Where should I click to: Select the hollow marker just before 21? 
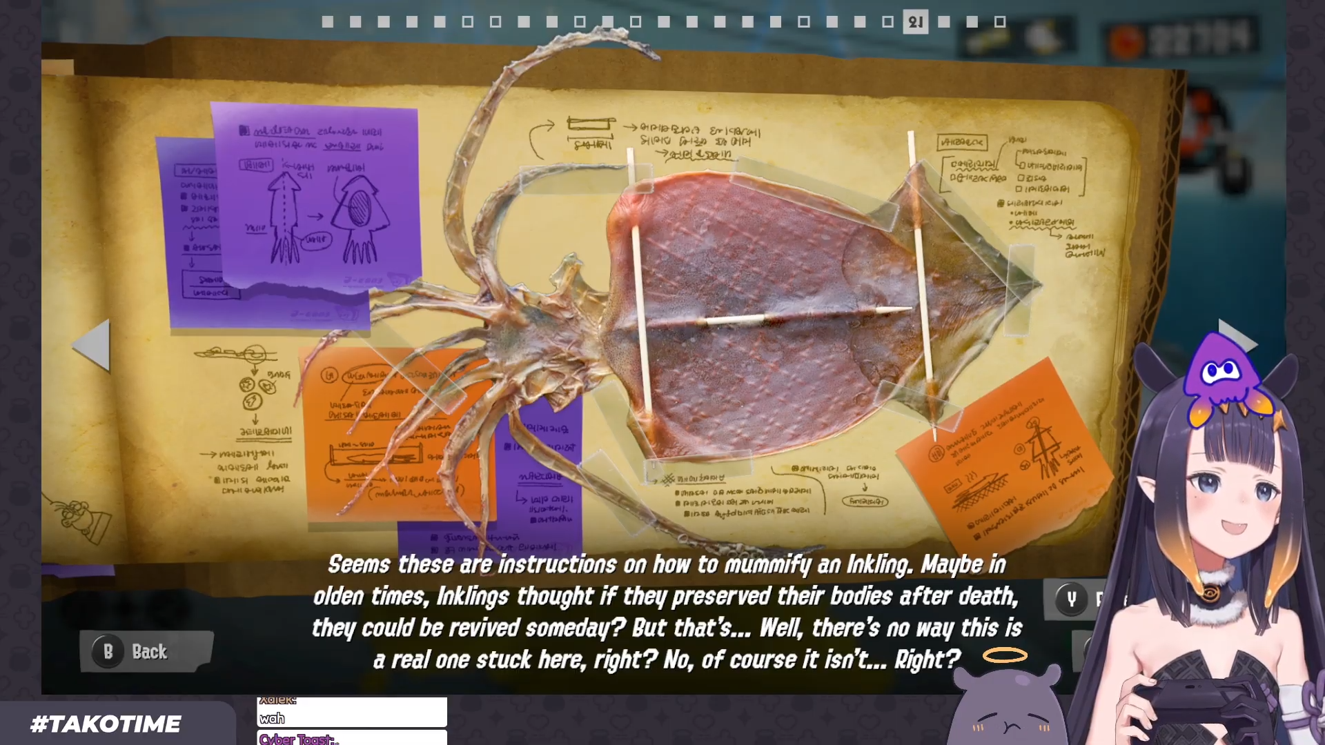887,22
